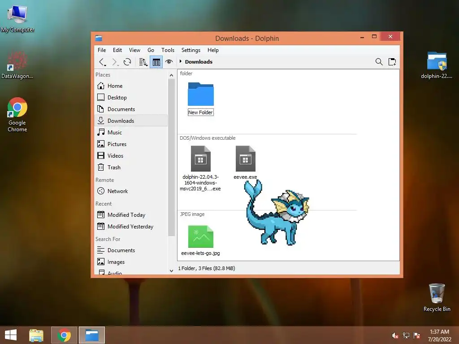
Task: Click the Search For section header
Action: tap(108, 239)
